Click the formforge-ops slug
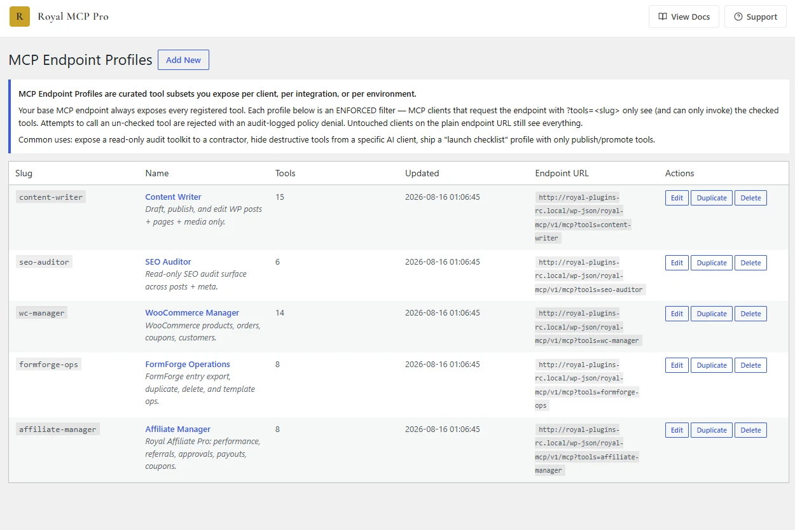This screenshot has height=530, width=795. (49, 365)
